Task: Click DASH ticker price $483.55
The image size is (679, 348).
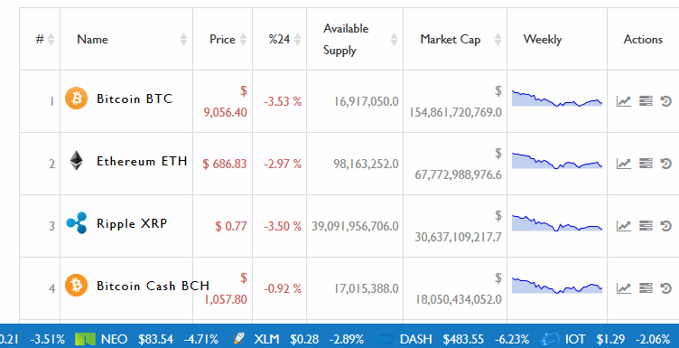Action: (x=463, y=339)
